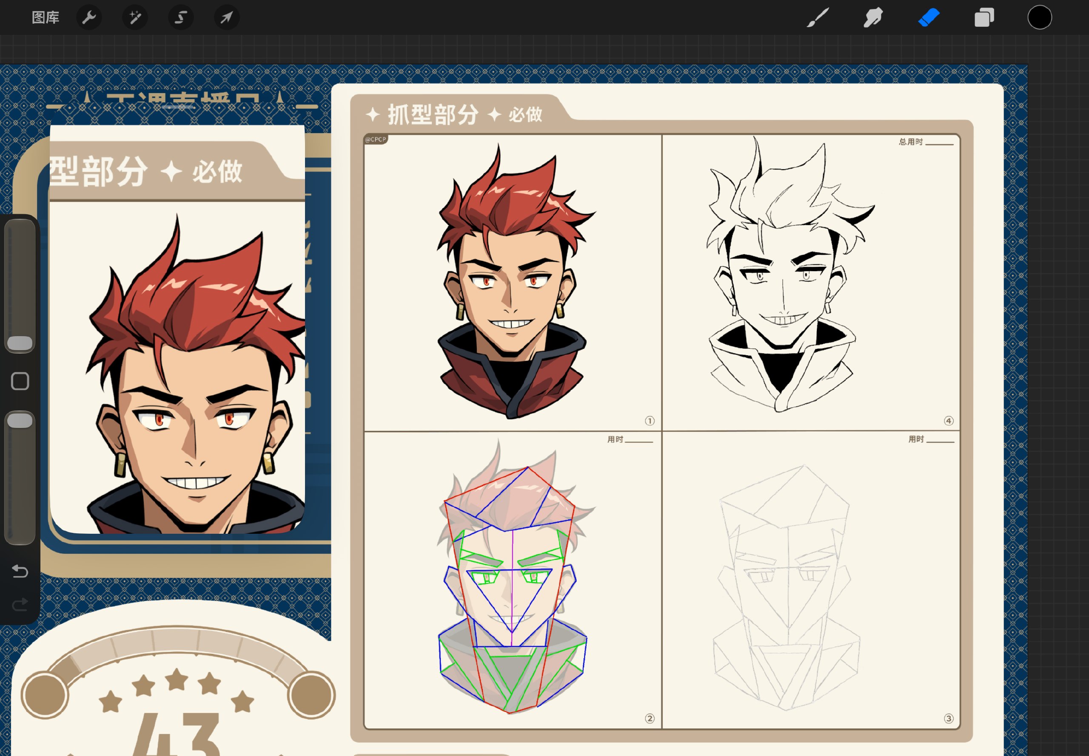Viewport: 1089px width, 756px height.
Task: Open the Adjustments magic wand menu
Action: pos(135,17)
